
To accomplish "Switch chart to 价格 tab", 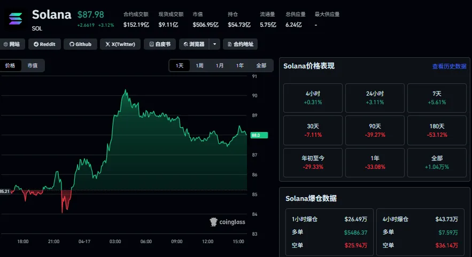I will (x=10, y=66).
